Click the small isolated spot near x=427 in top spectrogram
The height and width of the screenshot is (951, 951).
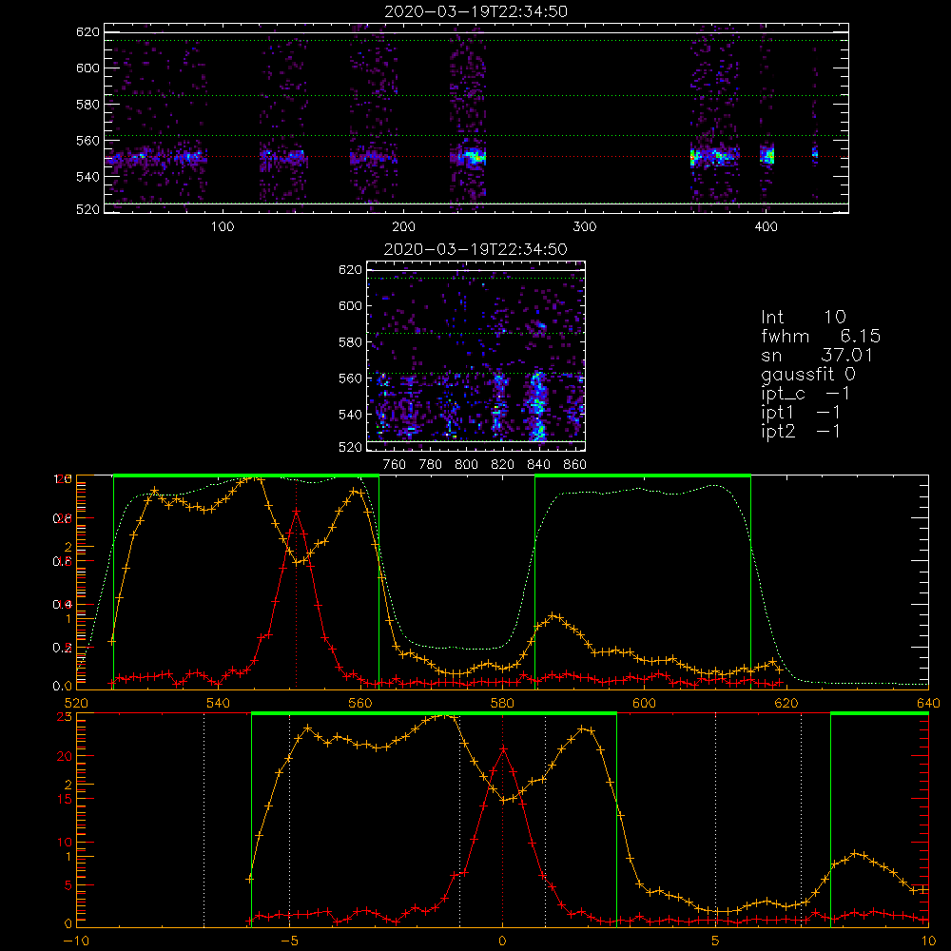(x=815, y=153)
